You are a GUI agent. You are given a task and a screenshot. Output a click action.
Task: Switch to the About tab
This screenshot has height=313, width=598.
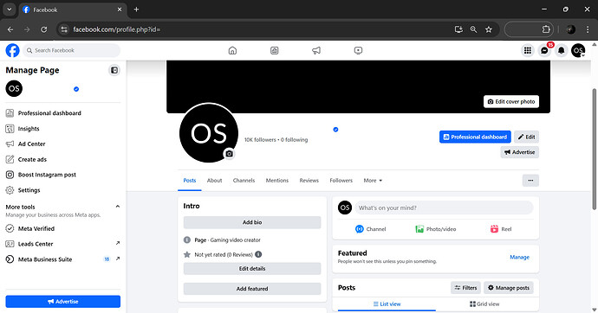[x=214, y=180]
